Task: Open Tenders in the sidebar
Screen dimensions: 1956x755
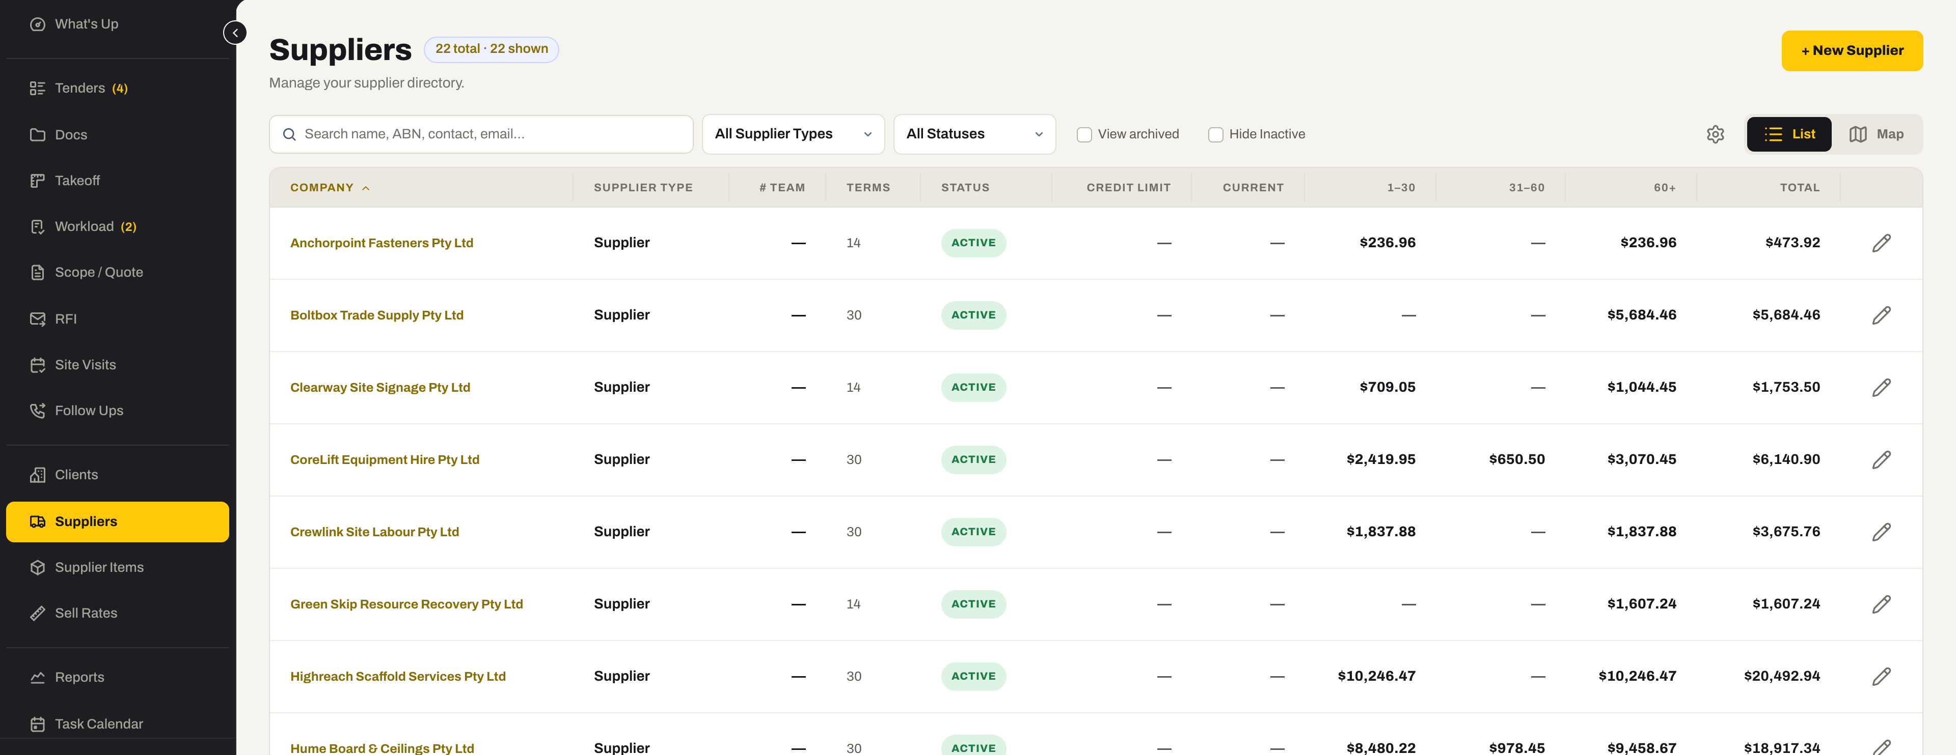Action: point(117,88)
